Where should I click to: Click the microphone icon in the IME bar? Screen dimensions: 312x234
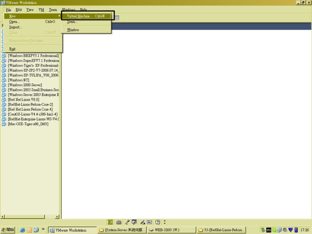(128, 222)
